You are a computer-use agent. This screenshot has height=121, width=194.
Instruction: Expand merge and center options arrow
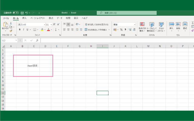(109, 30)
